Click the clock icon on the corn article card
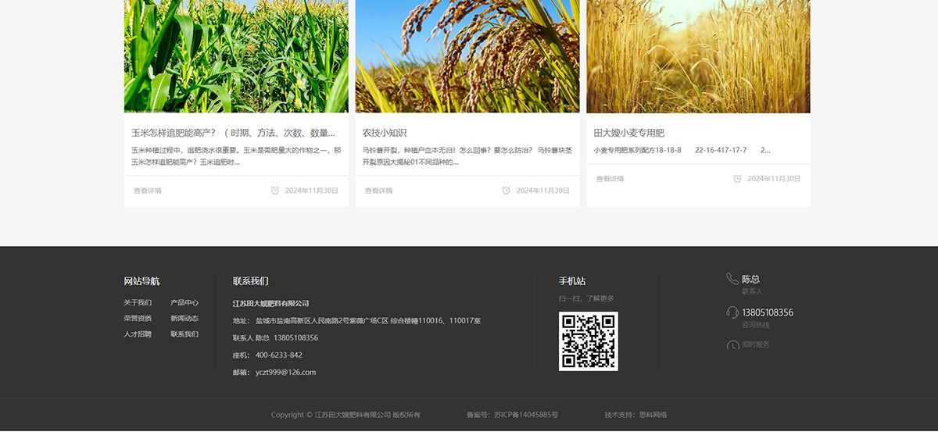The height and width of the screenshot is (432, 938). [x=275, y=191]
